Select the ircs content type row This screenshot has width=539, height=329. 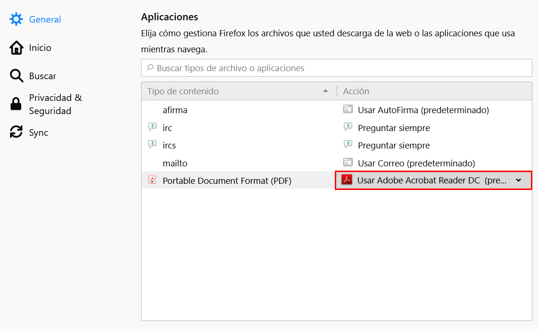tap(169, 145)
